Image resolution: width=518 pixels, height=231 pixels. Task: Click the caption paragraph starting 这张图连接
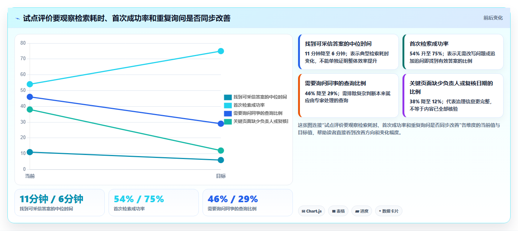[399, 129]
